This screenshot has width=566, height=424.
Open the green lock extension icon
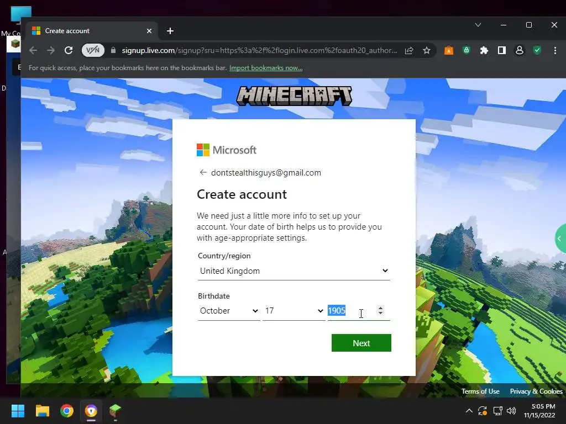(466, 50)
